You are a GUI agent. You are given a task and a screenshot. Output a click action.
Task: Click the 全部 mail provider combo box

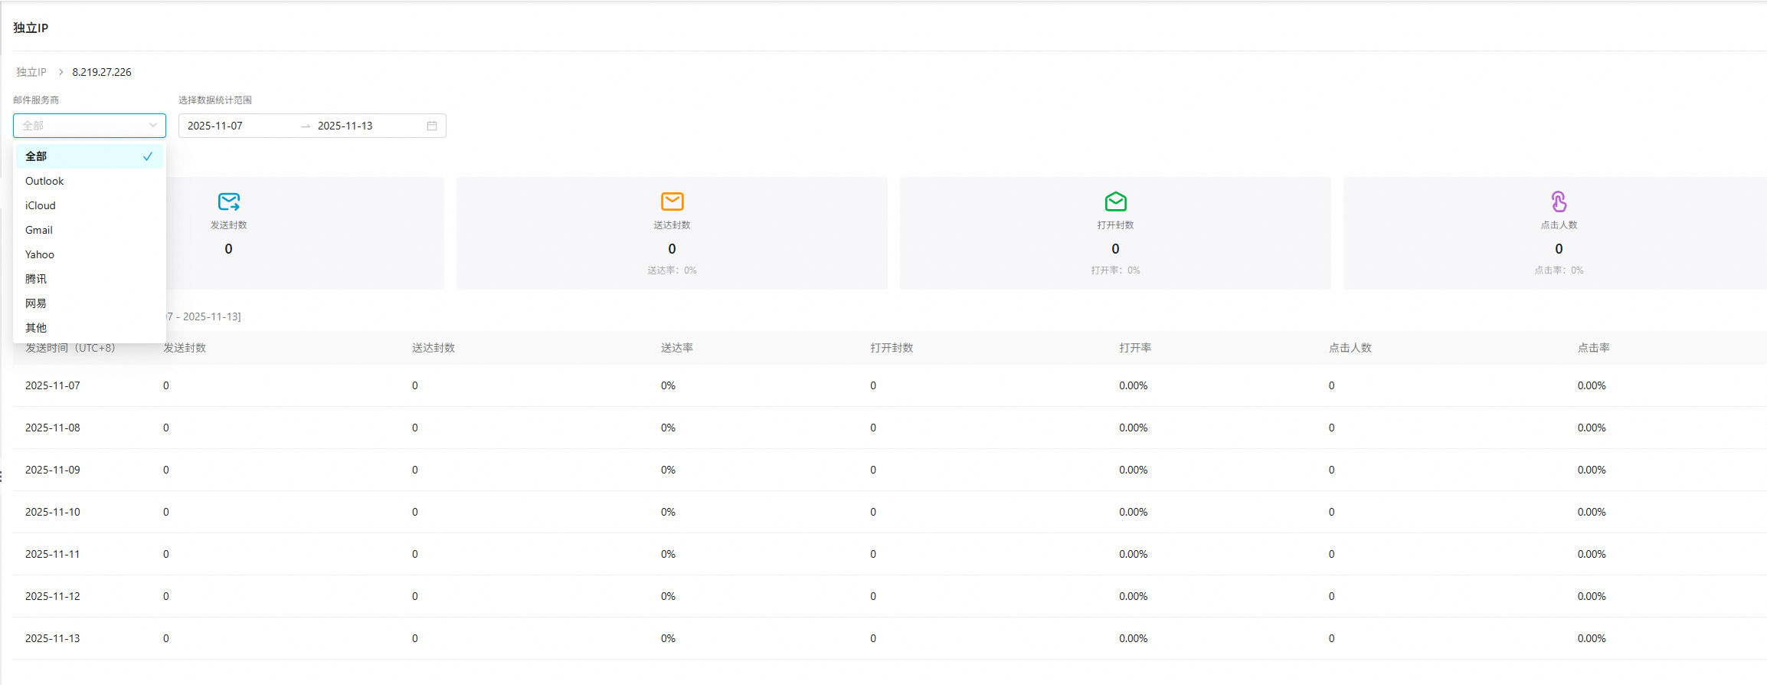coord(90,126)
